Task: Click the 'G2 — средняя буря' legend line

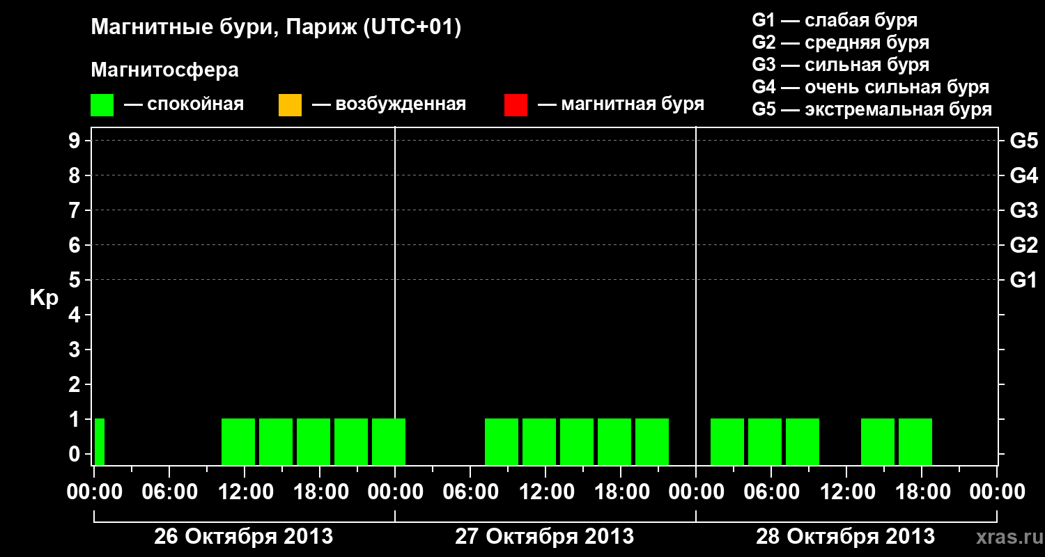Action: coord(840,42)
